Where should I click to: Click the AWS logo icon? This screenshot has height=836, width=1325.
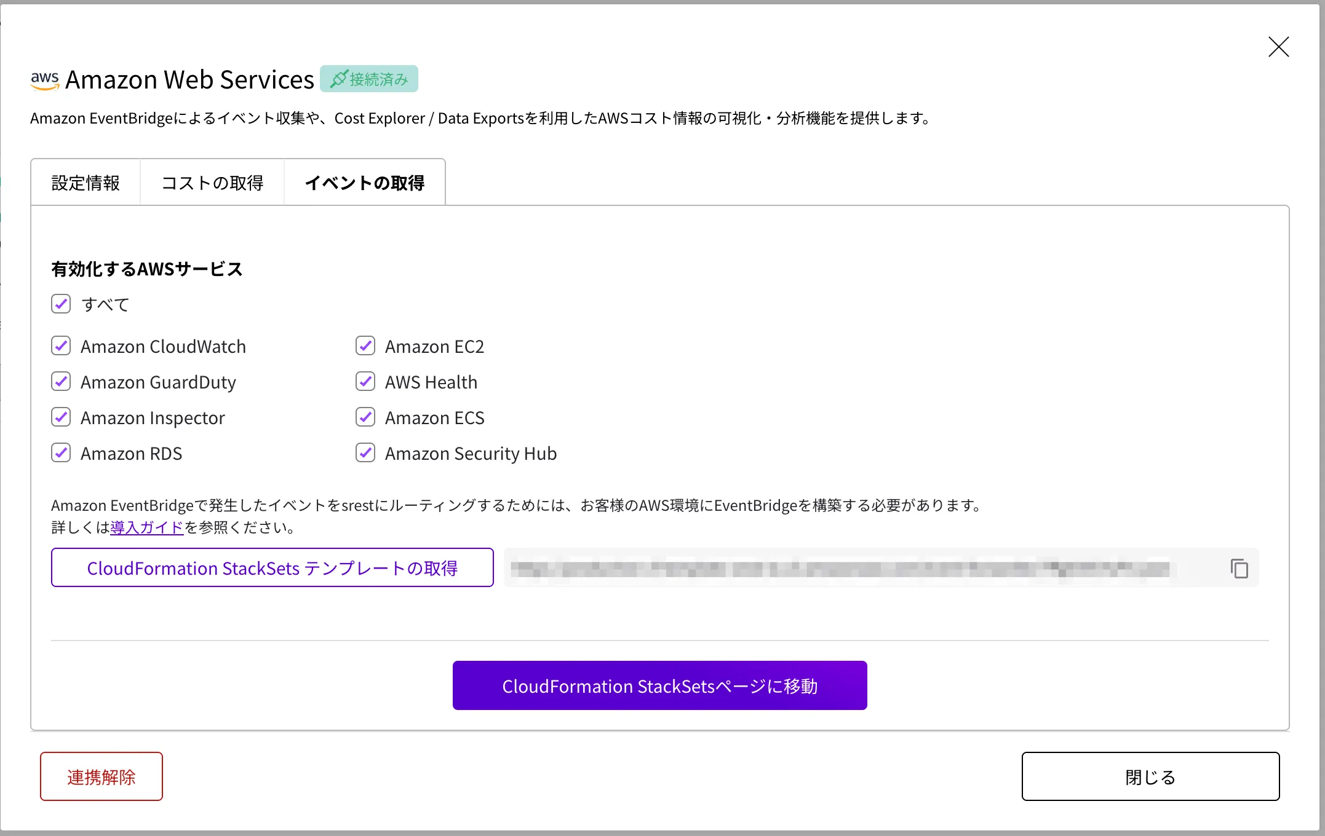45,80
